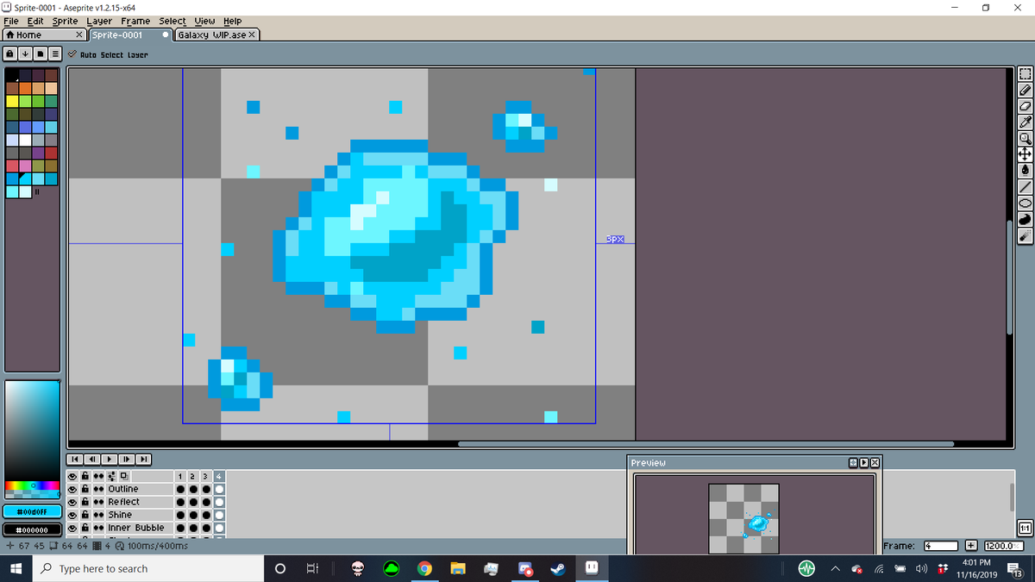Open the Frame menu
Screen dimensions: 1035x582
135,21
